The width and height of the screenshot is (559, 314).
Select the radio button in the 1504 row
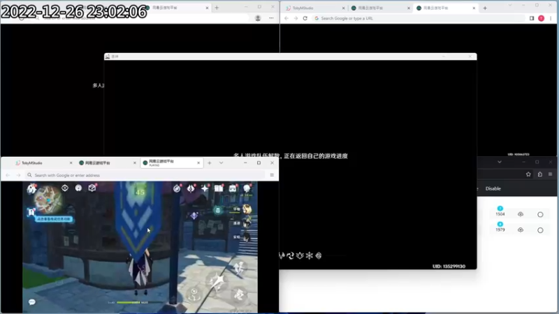pyautogui.click(x=540, y=214)
